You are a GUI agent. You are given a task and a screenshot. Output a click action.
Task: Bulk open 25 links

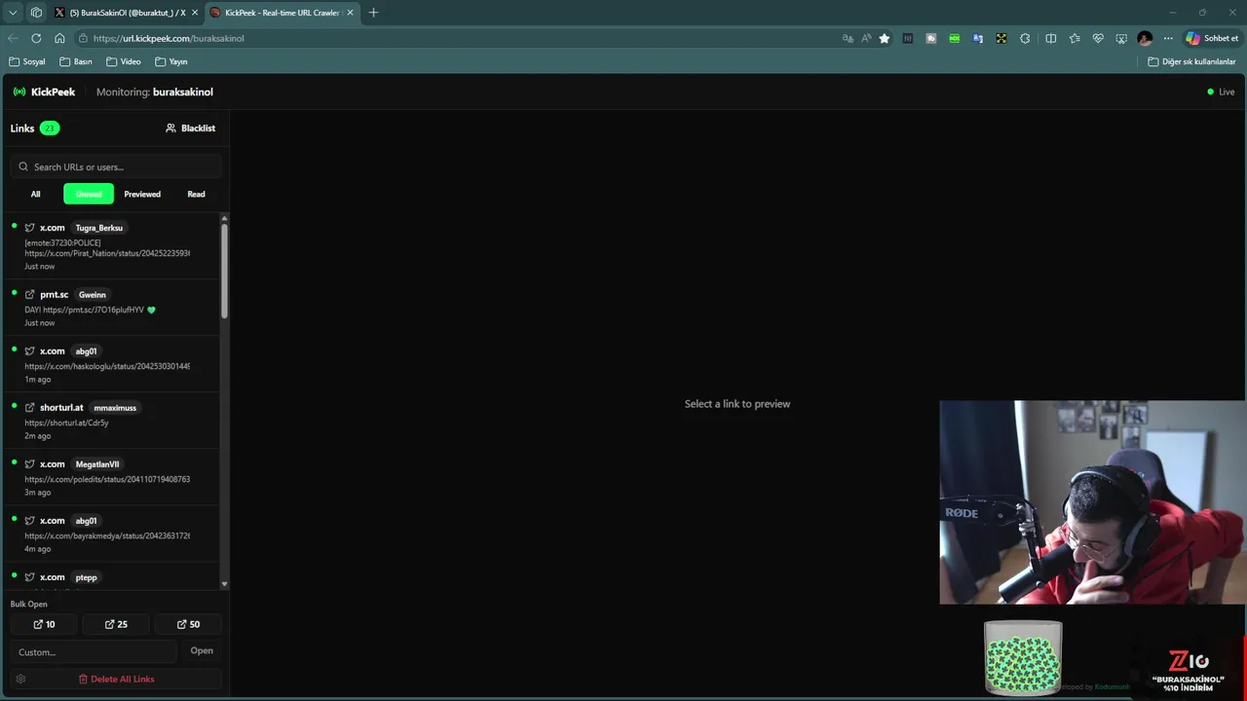click(116, 624)
